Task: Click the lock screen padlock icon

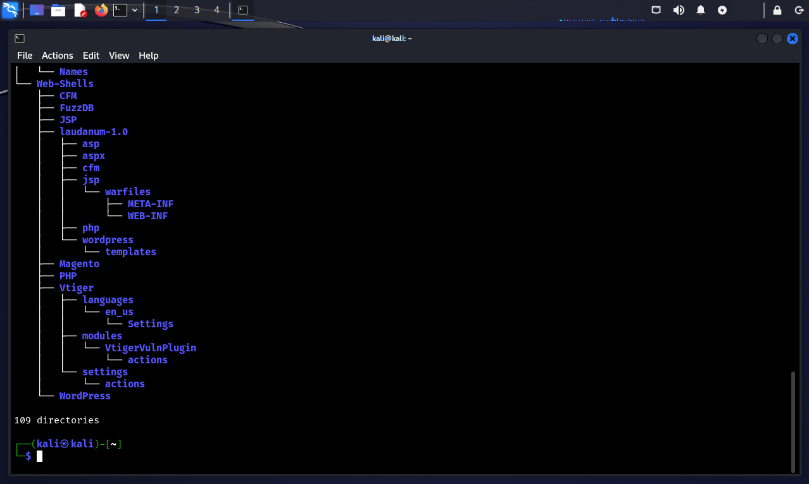Action: (777, 10)
